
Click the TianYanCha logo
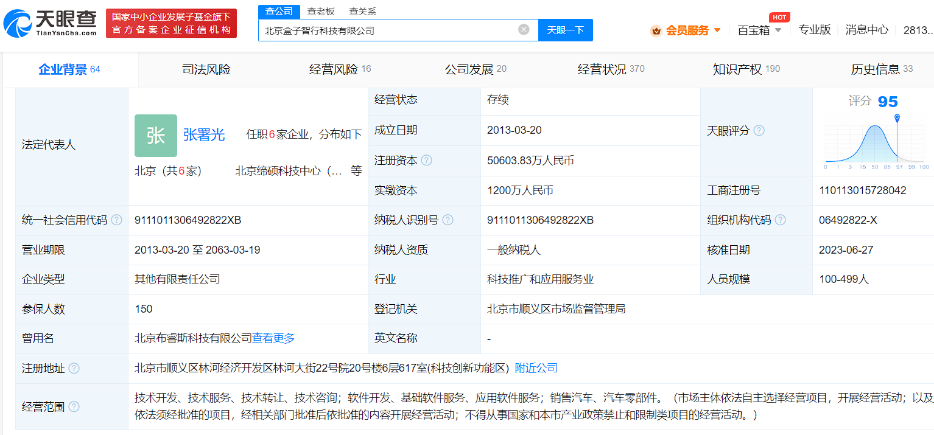51,23
